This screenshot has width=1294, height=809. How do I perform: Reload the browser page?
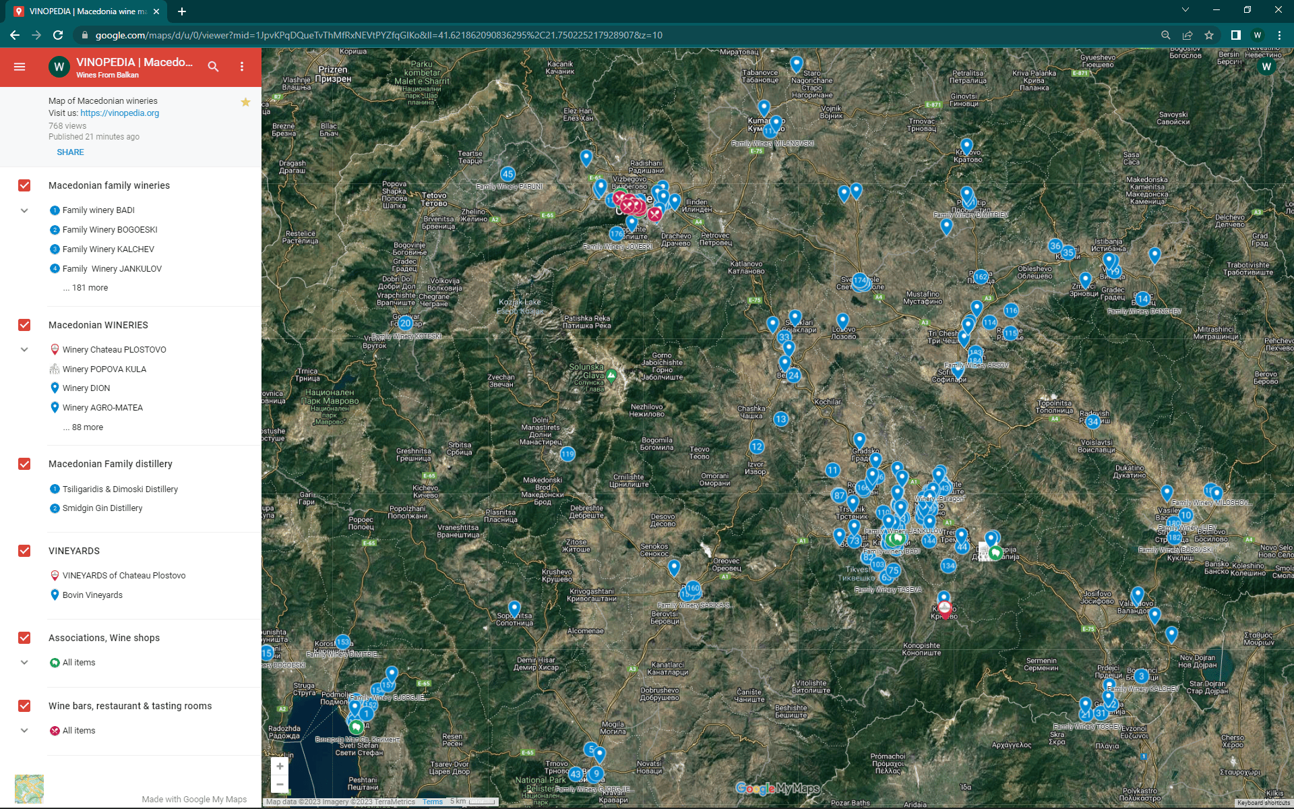pos(58,35)
